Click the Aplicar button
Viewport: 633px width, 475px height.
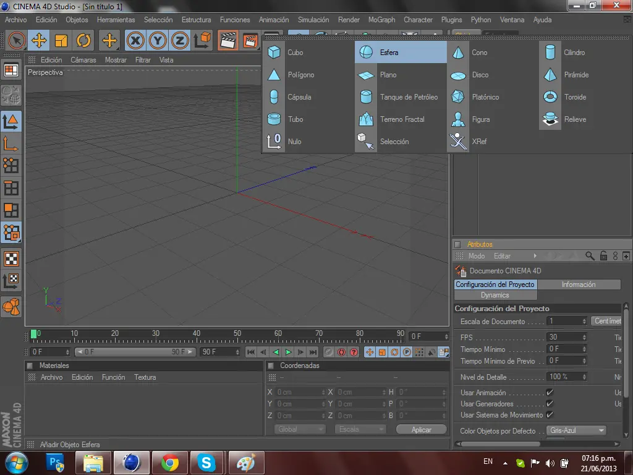(x=422, y=430)
